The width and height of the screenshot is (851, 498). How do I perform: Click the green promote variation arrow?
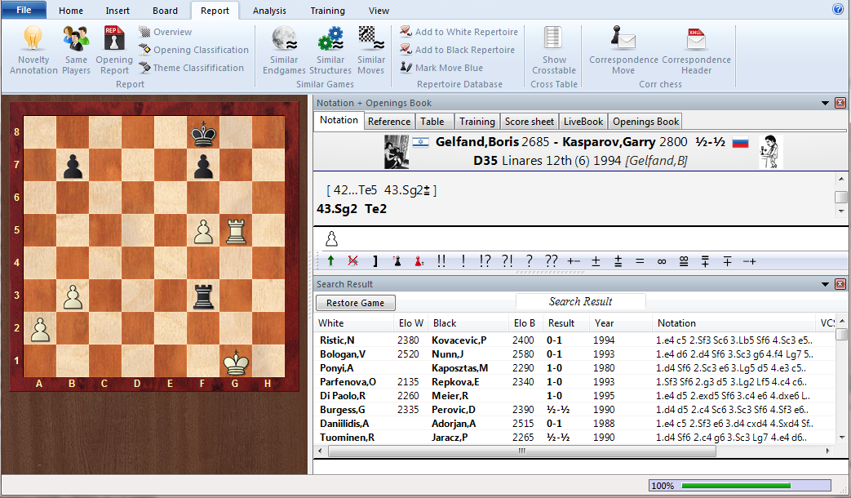pyautogui.click(x=330, y=261)
